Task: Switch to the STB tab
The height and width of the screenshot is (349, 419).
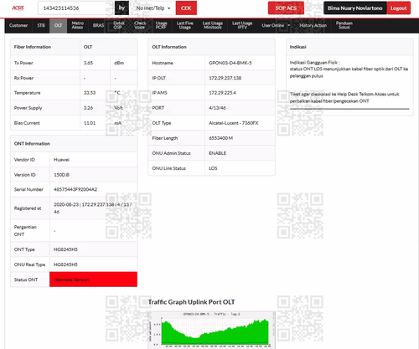Action: 41,25
